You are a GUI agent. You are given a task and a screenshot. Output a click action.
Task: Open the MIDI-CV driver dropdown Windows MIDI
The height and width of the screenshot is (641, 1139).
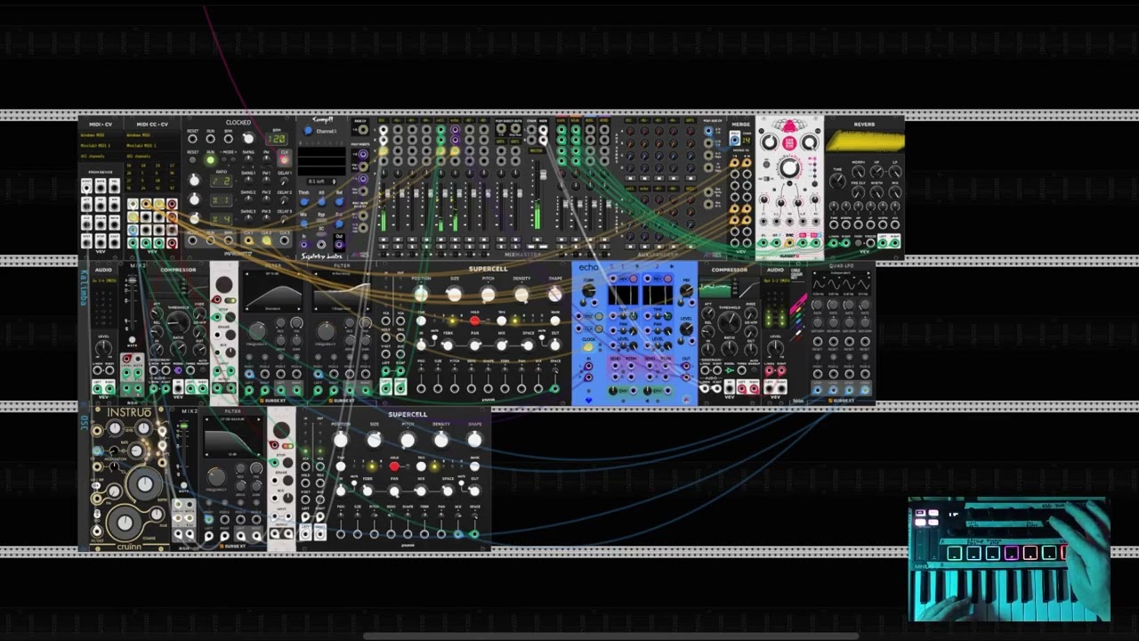pyautogui.click(x=101, y=135)
